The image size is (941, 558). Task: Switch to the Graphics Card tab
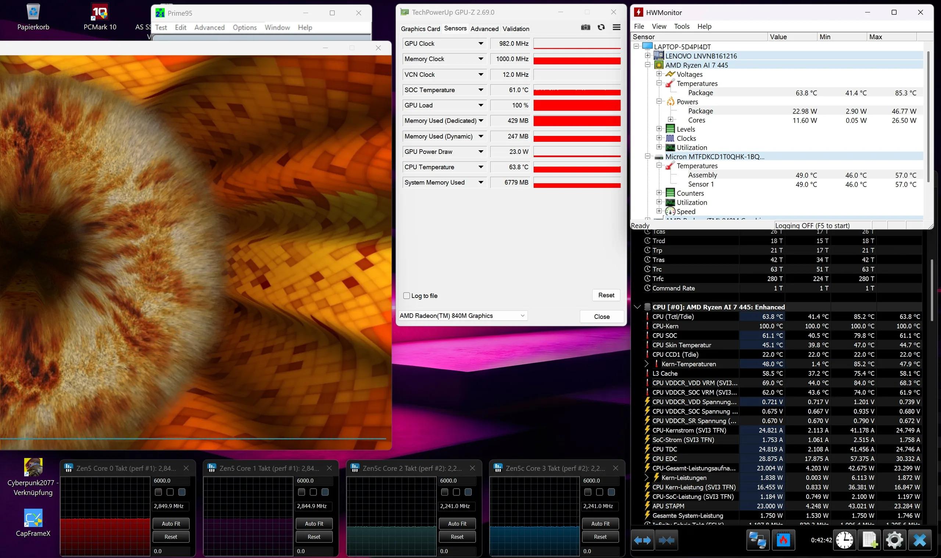pos(420,29)
